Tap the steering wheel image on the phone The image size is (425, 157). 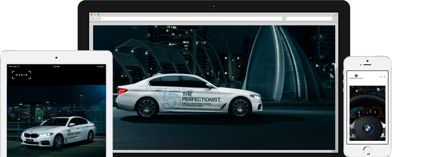point(368,113)
